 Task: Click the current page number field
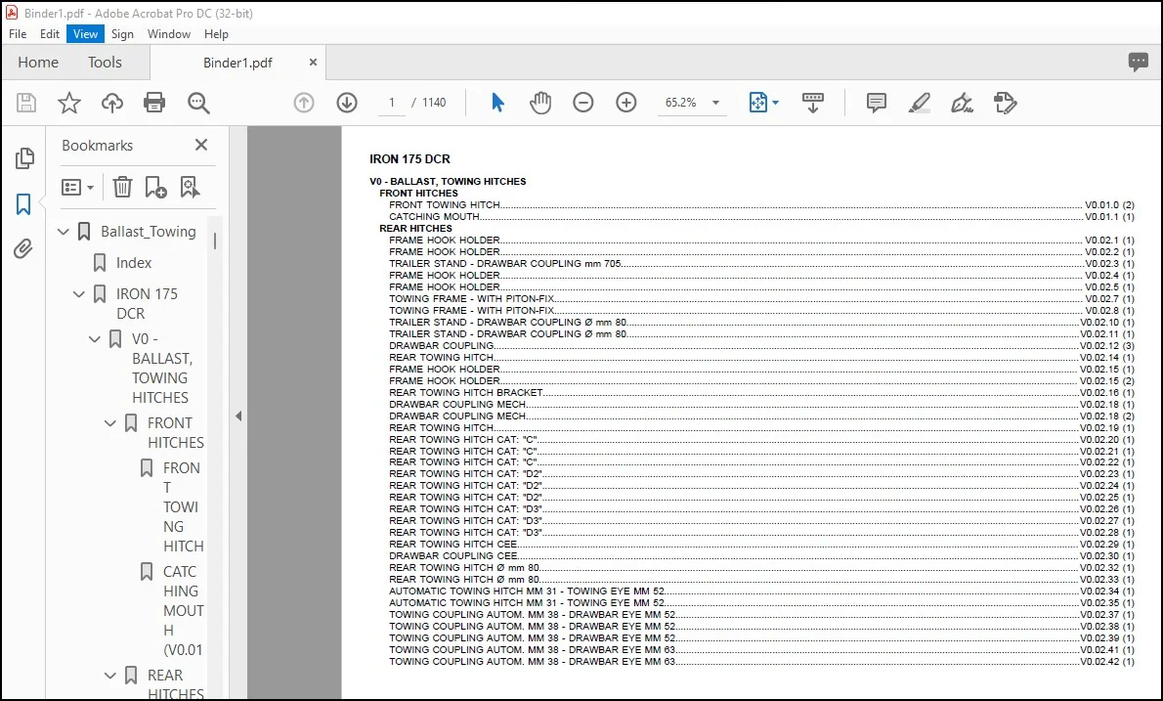coord(391,103)
